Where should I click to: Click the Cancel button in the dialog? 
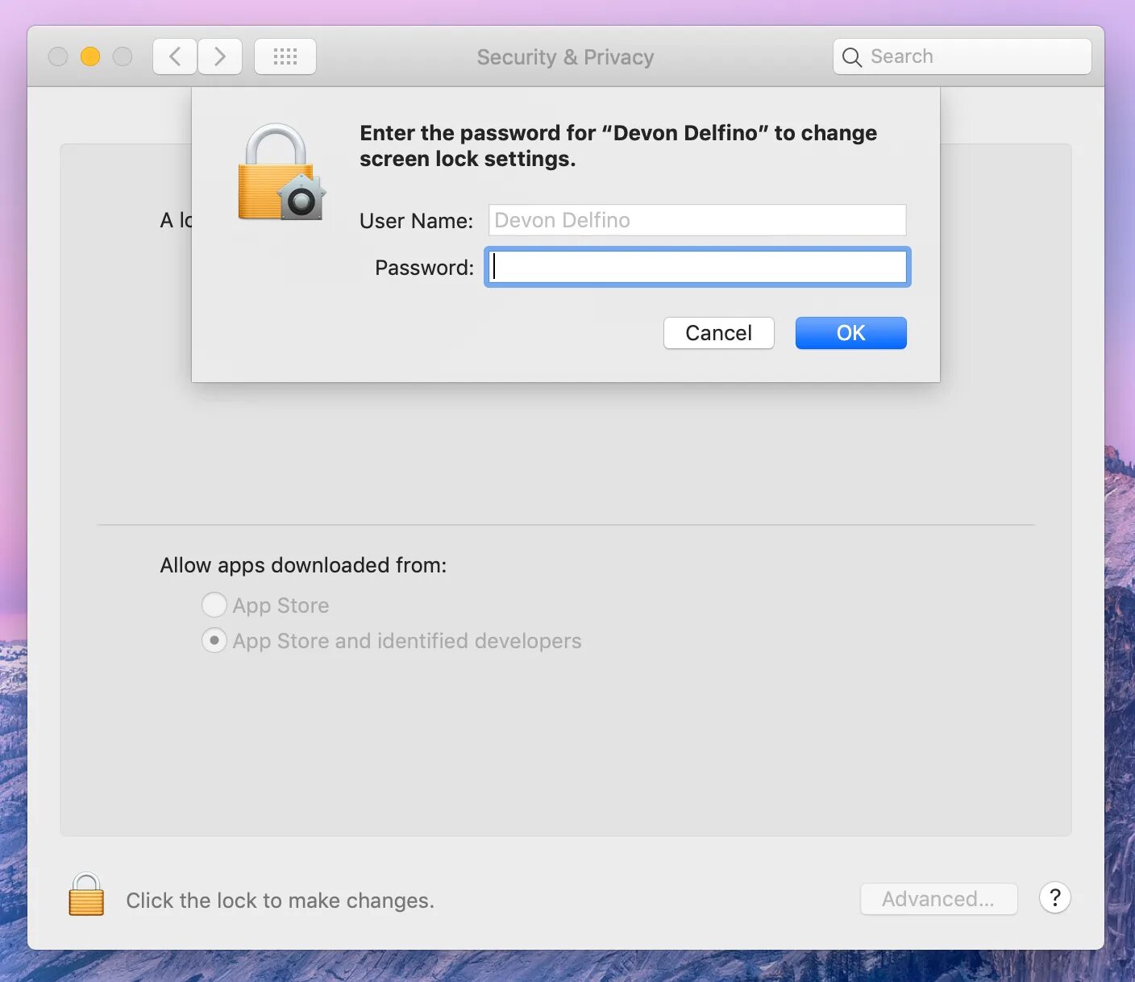[x=719, y=333]
